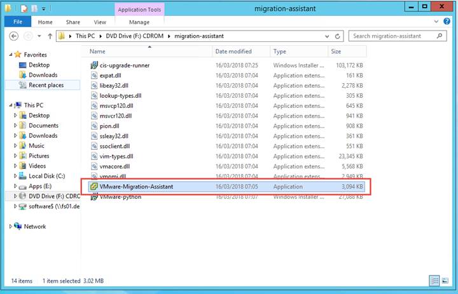Expand the Documents tree node

click(x=15, y=126)
